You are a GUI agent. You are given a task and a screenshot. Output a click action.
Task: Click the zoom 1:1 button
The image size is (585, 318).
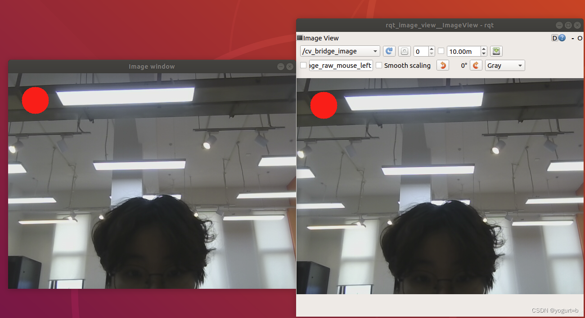coord(405,51)
